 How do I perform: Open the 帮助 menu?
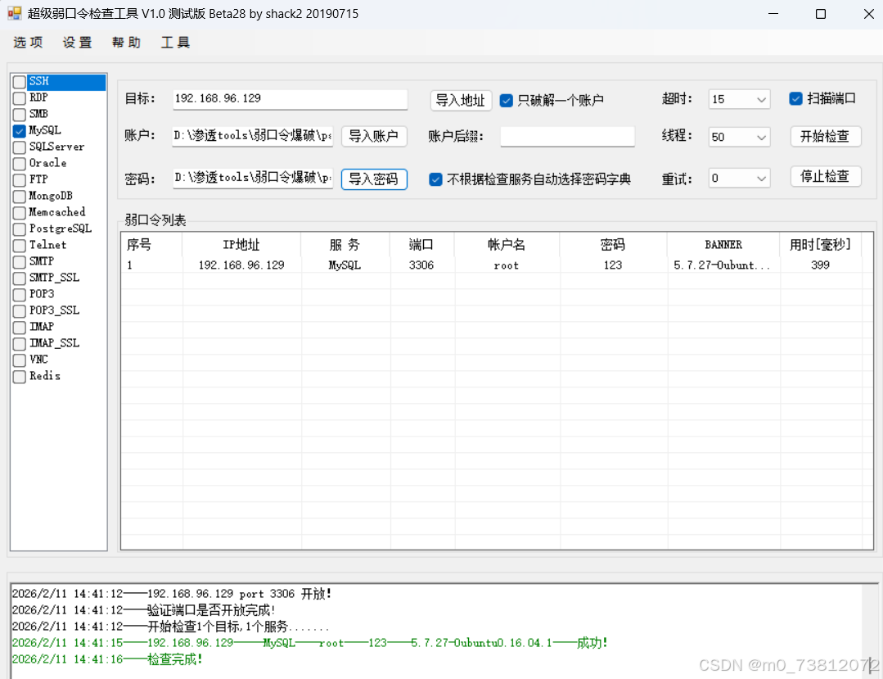(126, 43)
